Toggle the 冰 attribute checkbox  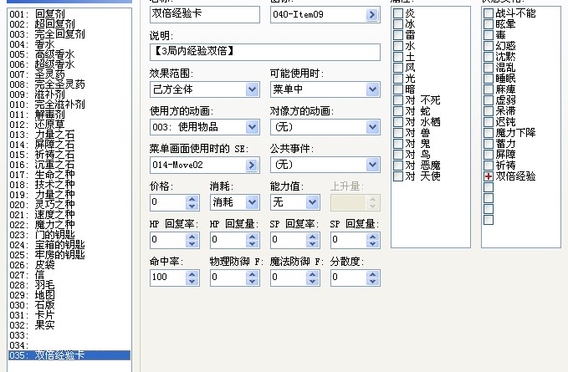click(x=398, y=24)
